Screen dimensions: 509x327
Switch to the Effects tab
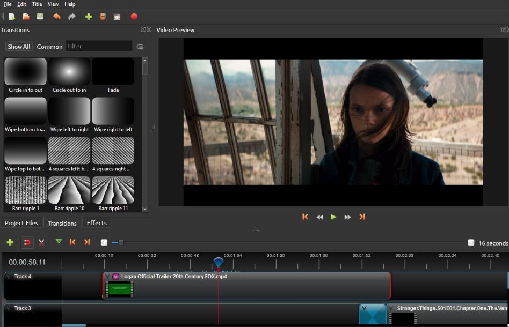(x=97, y=223)
